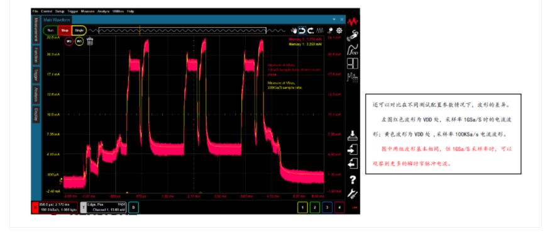Screen dimensions: 550x234
Task: Open the Trigger menu
Action: 74,11
